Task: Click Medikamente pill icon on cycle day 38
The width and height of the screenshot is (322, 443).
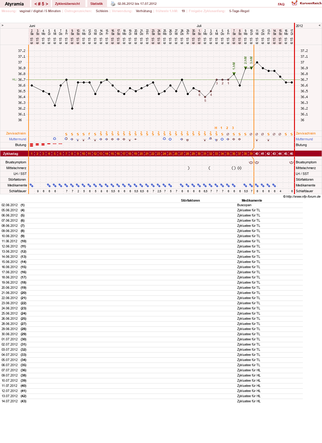Action: click(245, 185)
